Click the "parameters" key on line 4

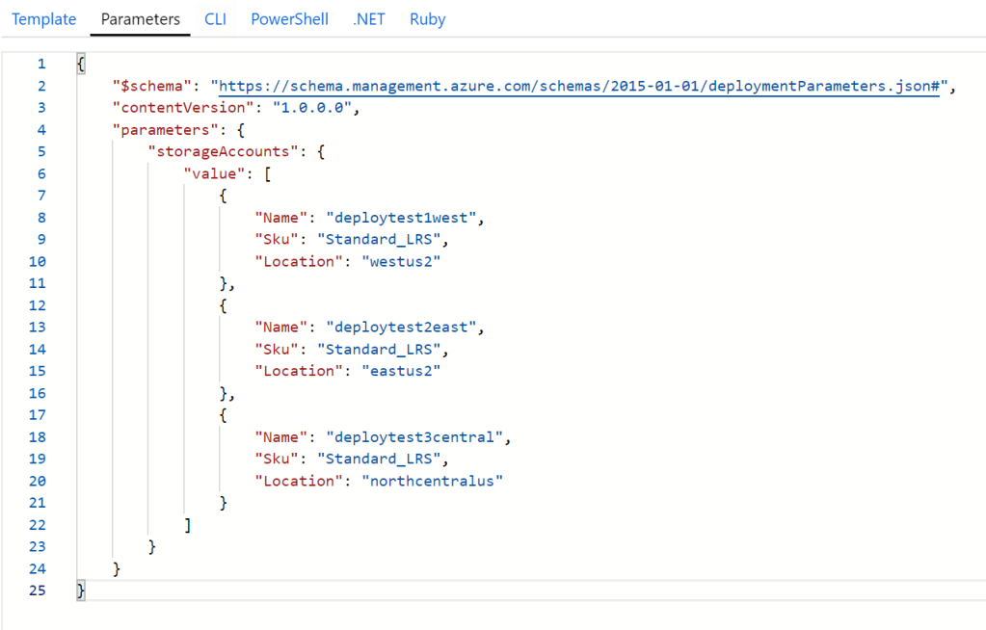(154, 129)
